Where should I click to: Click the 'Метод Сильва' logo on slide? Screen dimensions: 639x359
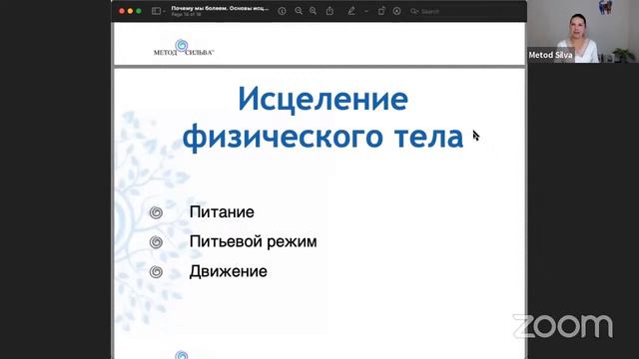[184, 47]
